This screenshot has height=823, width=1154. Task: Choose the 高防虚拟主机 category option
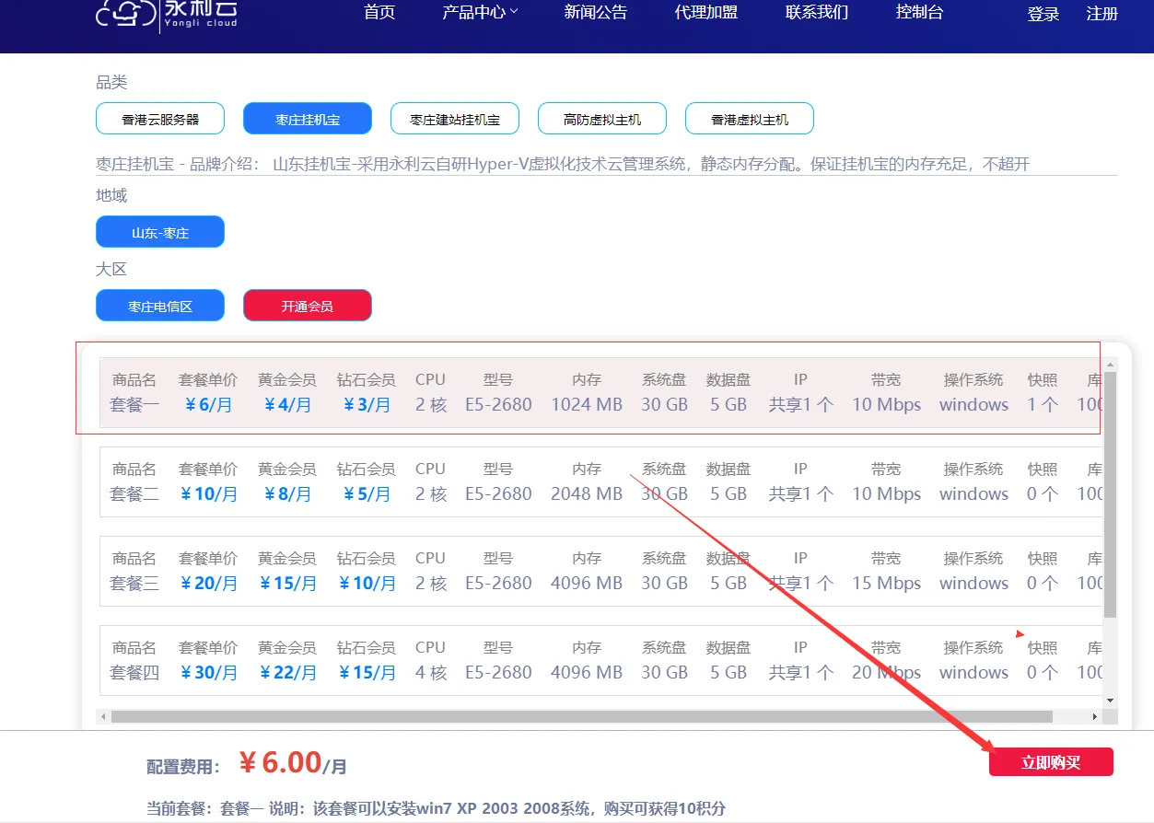coord(602,119)
